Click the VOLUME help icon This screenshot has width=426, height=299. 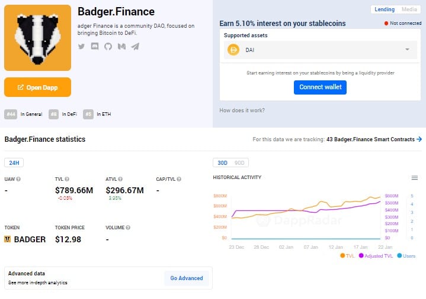pos(128,227)
